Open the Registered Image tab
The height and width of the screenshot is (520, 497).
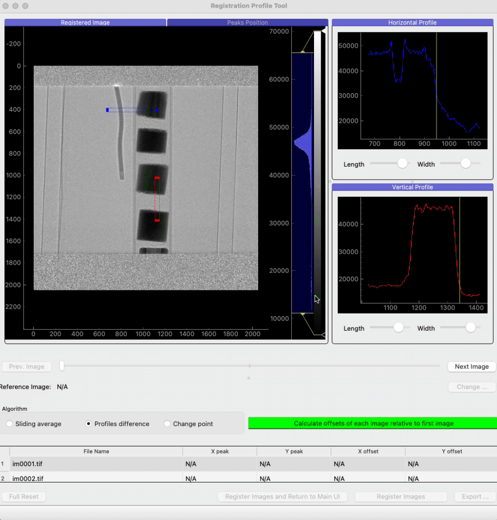(85, 23)
